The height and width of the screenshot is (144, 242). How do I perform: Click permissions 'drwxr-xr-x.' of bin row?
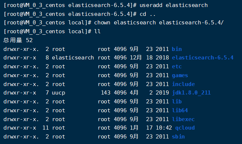click(21, 49)
